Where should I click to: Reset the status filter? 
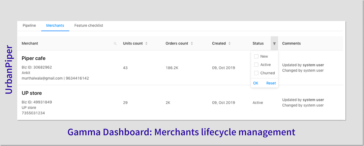pos(271,83)
